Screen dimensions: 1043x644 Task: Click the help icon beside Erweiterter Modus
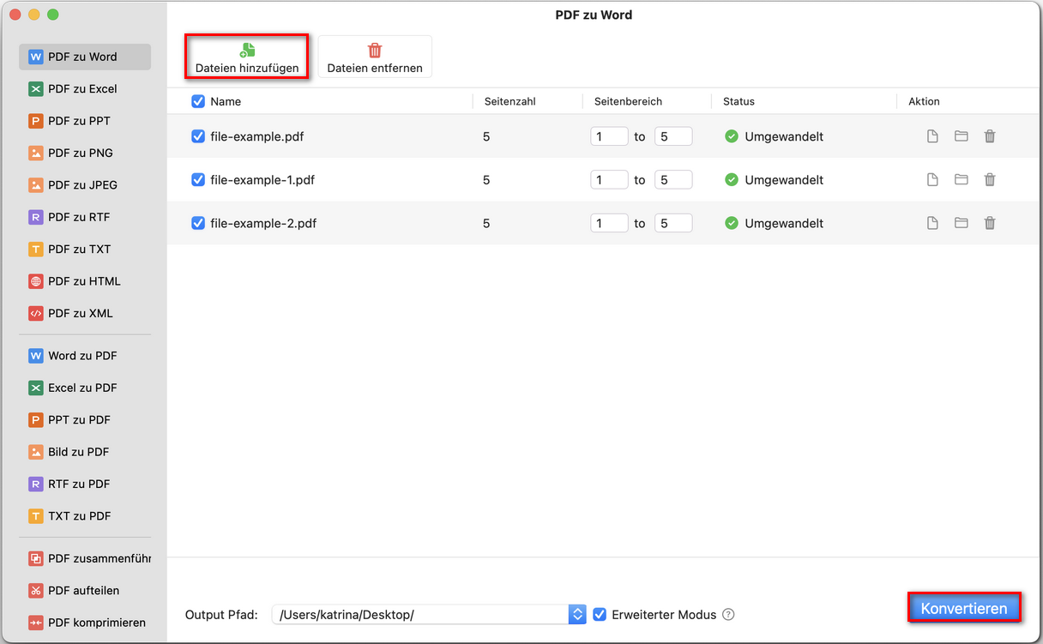728,615
